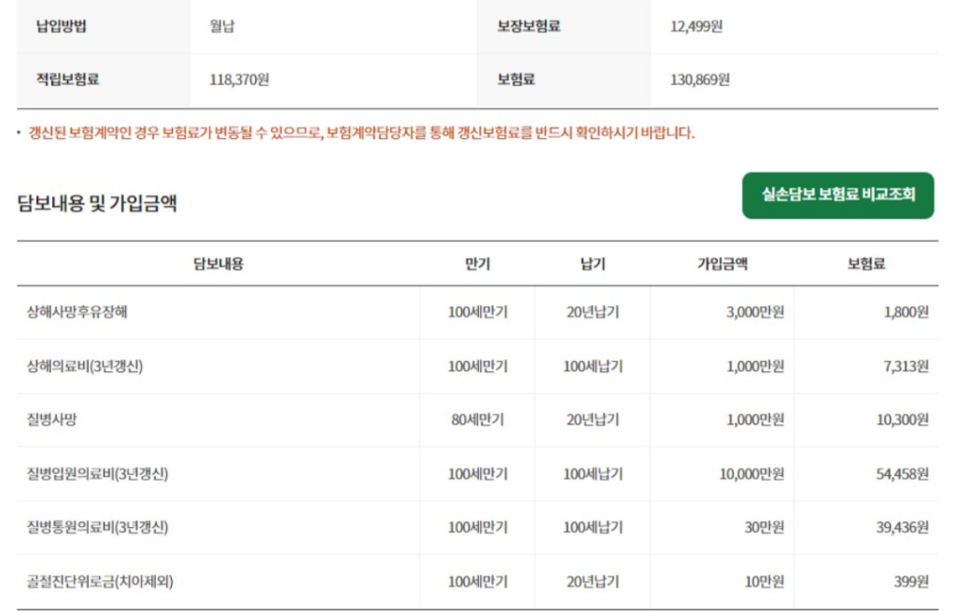Click the 실손담보 보험료 비교조회 button
This screenshot has width=956, height=611.
(x=837, y=196)
